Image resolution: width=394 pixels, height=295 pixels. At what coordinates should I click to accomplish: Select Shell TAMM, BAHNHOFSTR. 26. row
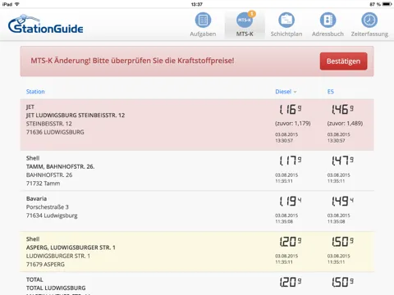tap(197, 170)
